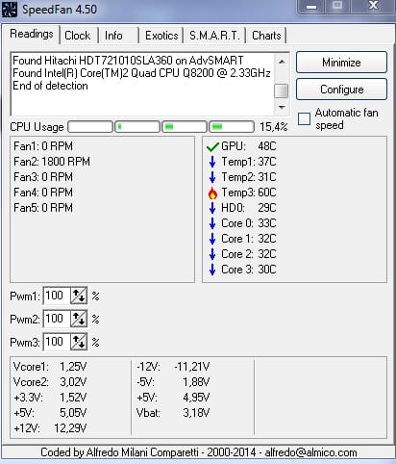Click the blue down arrow beside Temp2
The image size is (396, 464).
point(212,177)
